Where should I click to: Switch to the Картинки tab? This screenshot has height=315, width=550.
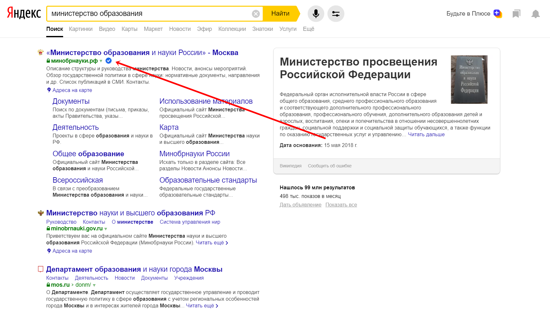point(81,29)
